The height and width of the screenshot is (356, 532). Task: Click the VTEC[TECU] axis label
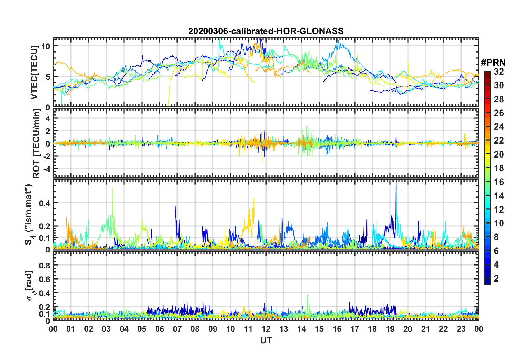click(34, 73)
